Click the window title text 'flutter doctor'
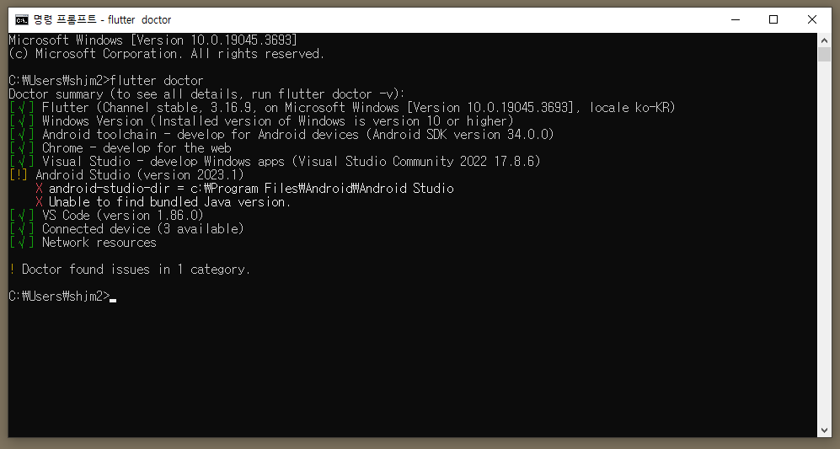Viewport: 840px width, 449px height. pos(139,20)
